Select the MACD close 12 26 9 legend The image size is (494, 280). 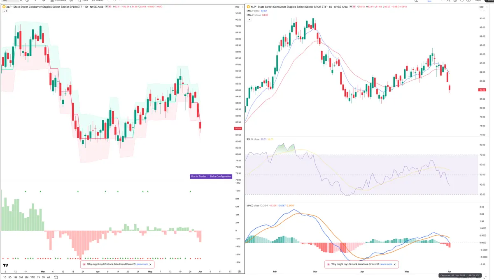tap(257, 205)
